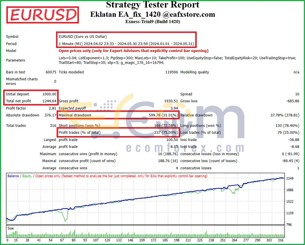Click the long positions value "130 (78.46%)"

pos(287,126)
